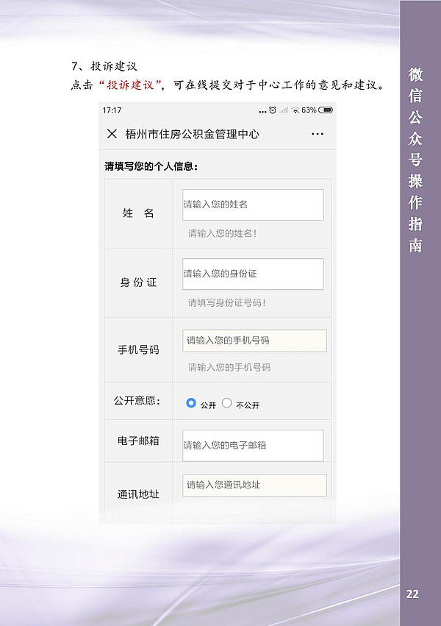
Task: Tap the alarm clock status icon
Action: (273, 110)
